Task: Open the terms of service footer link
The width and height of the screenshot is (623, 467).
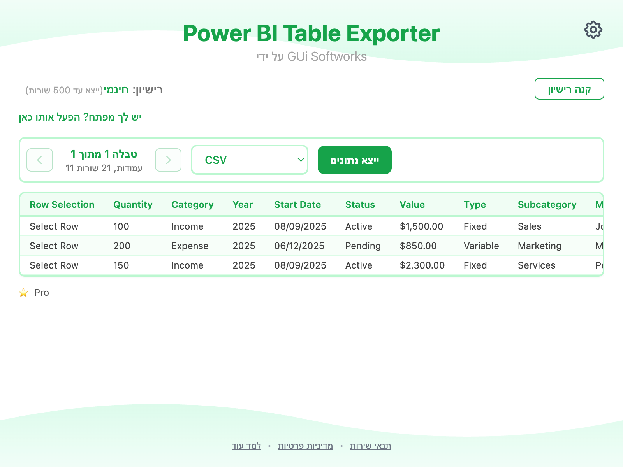Action: coord(370,446)
